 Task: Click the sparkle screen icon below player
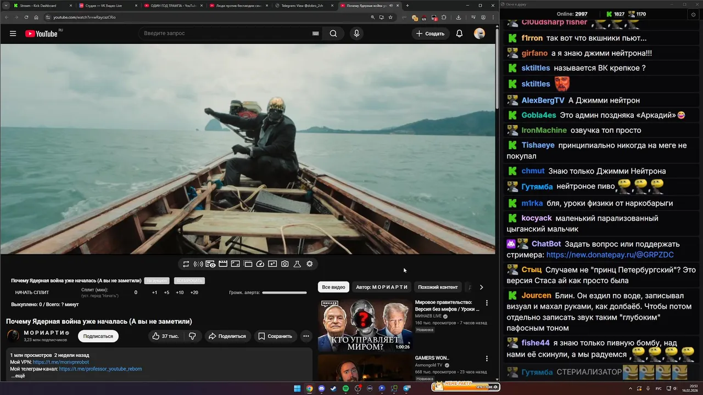tap(272, 264)
